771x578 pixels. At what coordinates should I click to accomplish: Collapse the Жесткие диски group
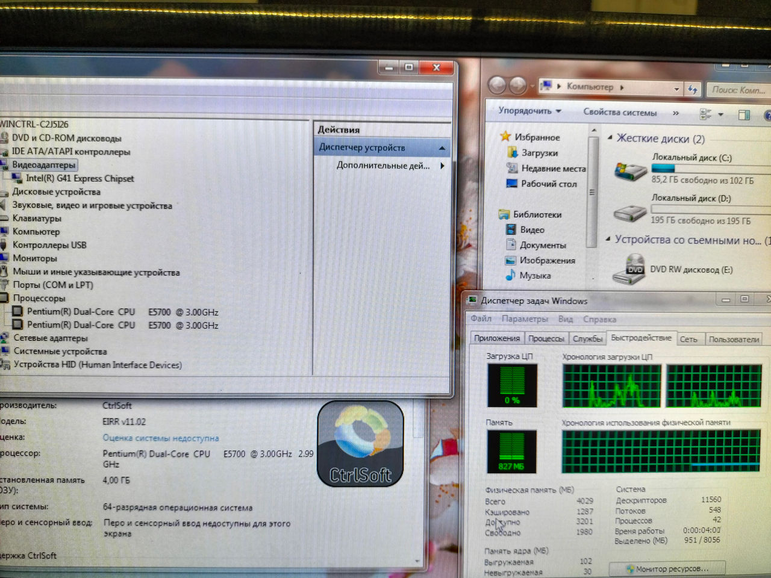[610, 138]
